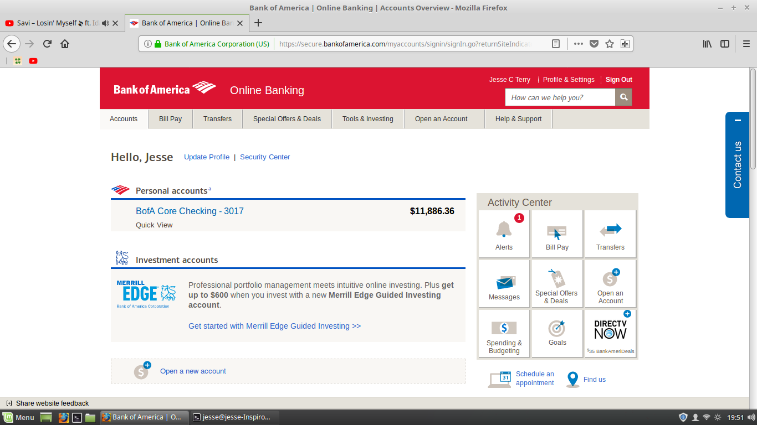Viewport: 757px width, 425px height.
Task: Open the Firefox hamburger menu
Action: (x=746, y=44)
